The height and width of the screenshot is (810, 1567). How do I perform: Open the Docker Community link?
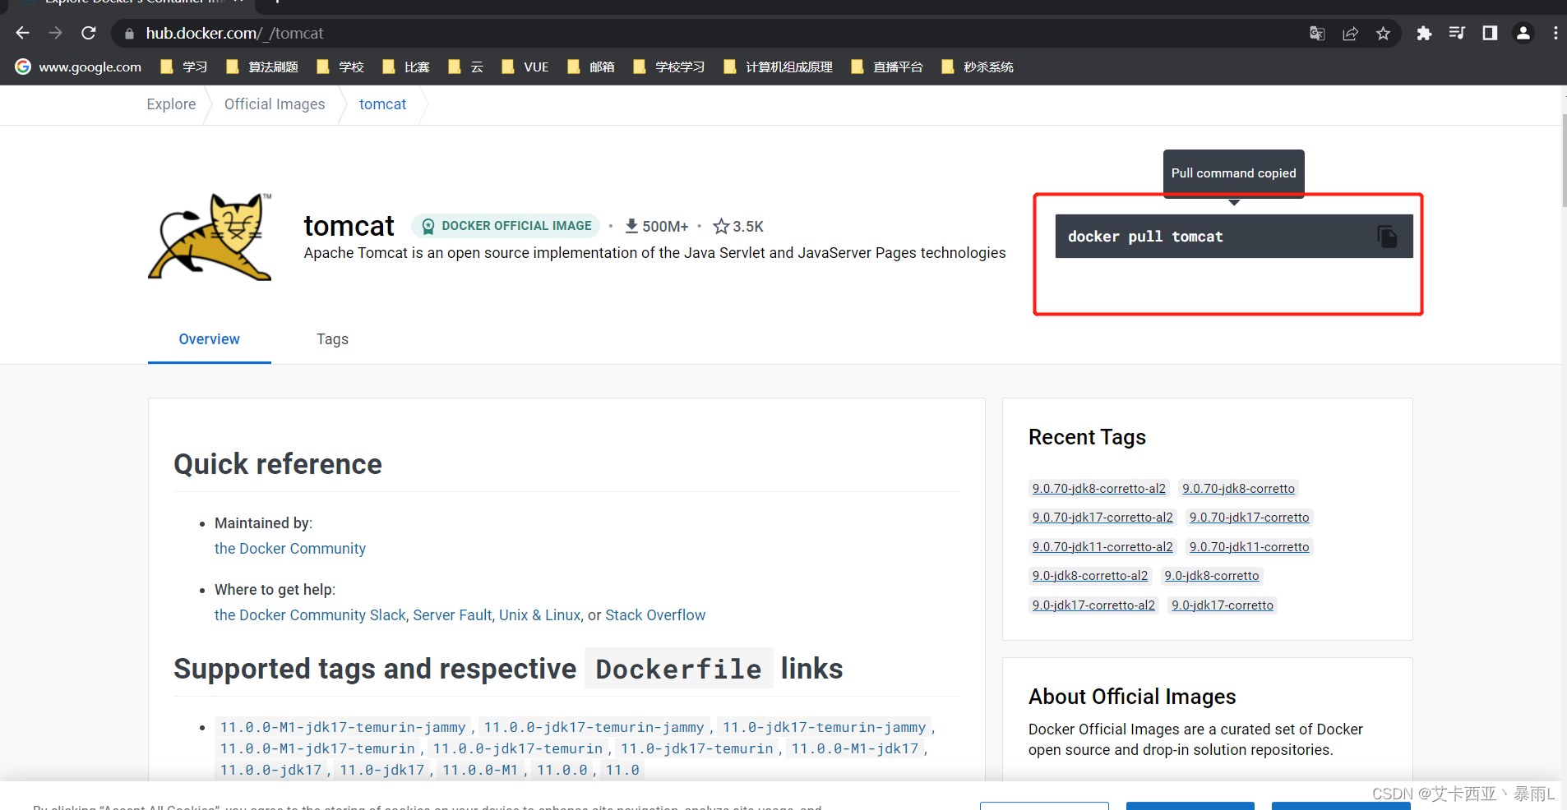pyautogui.click(x=290, y=549)
